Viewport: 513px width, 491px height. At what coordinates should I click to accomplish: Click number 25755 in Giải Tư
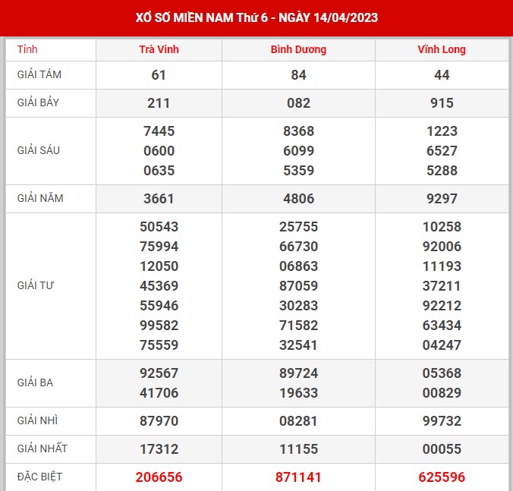[299, 227]
